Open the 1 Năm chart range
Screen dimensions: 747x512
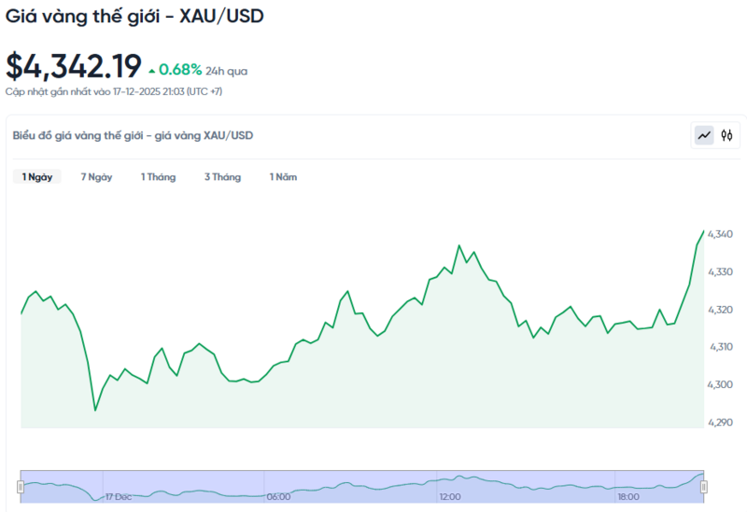283,177
